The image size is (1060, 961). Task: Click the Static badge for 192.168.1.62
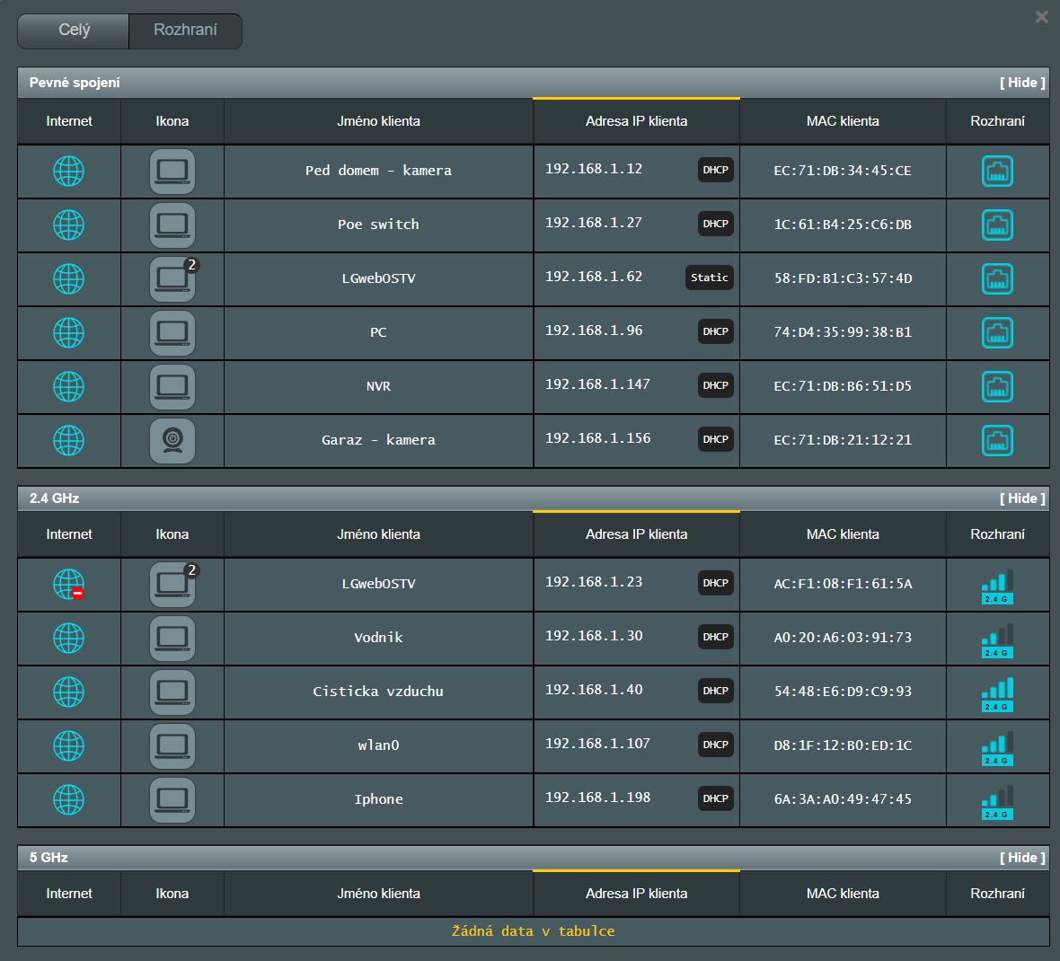point(709,278)
